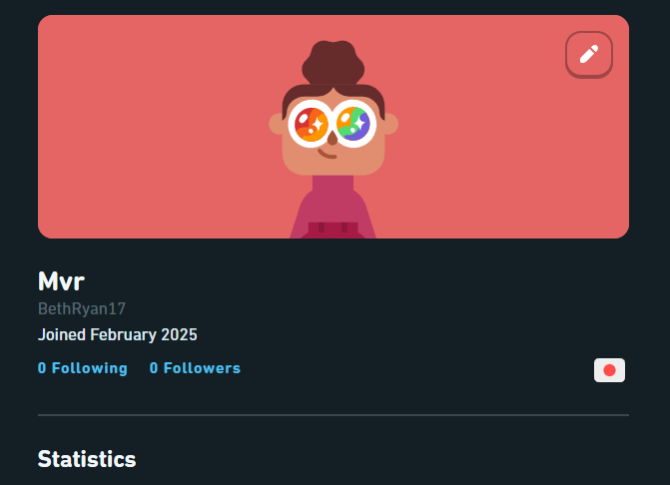Click the avatar's hair fringe above the glasses

(333, 94)
